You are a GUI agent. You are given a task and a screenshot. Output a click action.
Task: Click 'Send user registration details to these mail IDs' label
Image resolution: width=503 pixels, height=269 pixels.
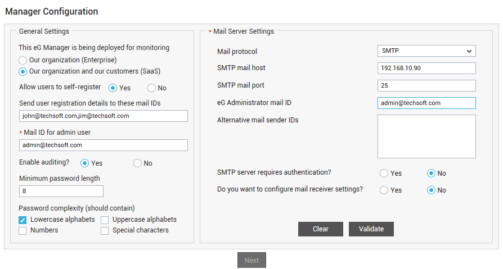[x=90, y=103]
